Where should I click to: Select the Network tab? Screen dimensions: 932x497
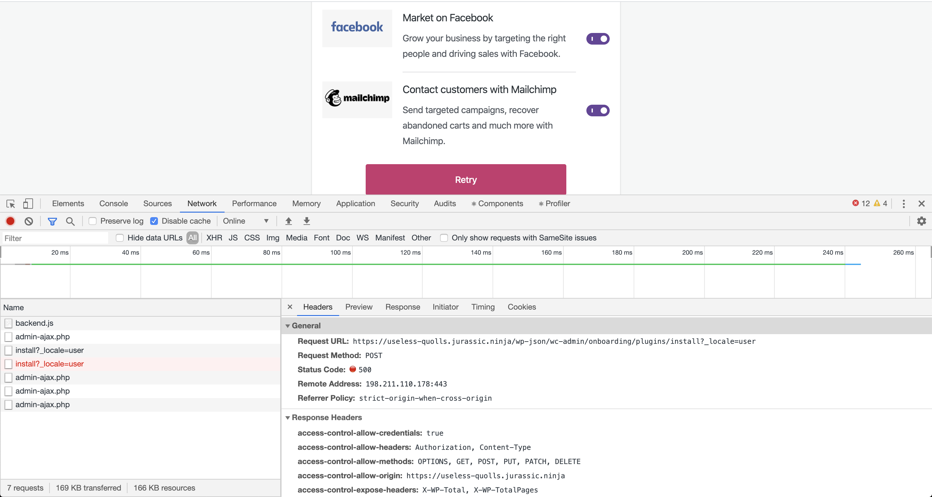pos(202,204)
